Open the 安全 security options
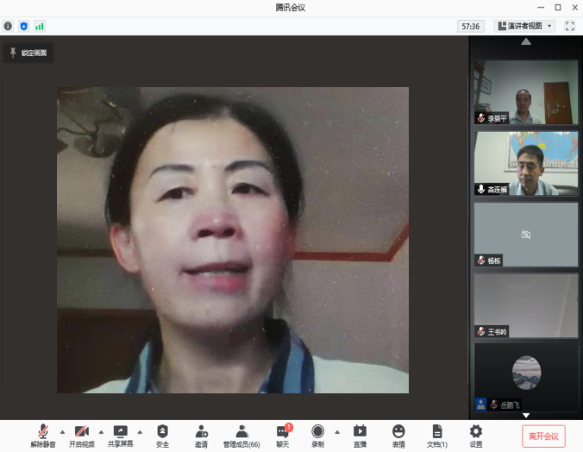The image size is (583, 452). (162, 432)
